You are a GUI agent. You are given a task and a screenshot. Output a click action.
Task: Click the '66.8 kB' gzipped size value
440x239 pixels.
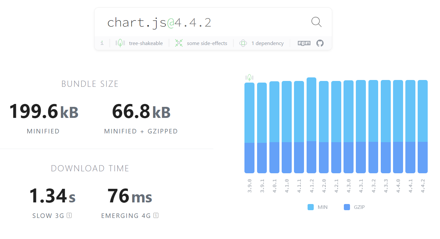(141, 111)
